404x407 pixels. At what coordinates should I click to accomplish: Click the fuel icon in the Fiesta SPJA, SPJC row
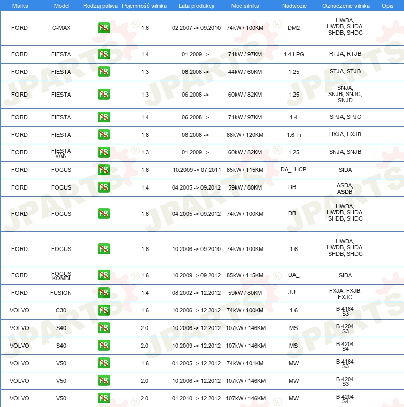(104, 117)
